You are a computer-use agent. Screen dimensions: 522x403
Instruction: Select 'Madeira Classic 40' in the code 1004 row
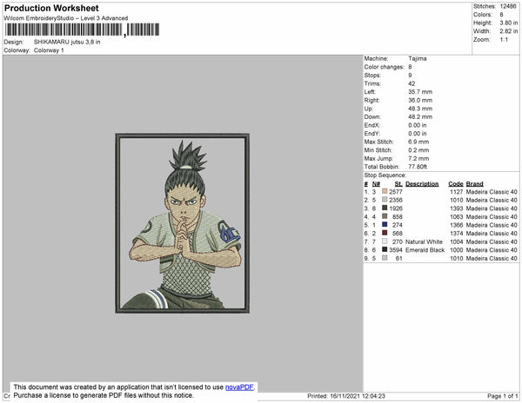point(492,241)
